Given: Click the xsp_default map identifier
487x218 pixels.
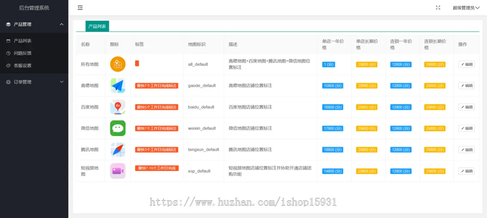Looking at the screenshot, I should tap(199, 171).
